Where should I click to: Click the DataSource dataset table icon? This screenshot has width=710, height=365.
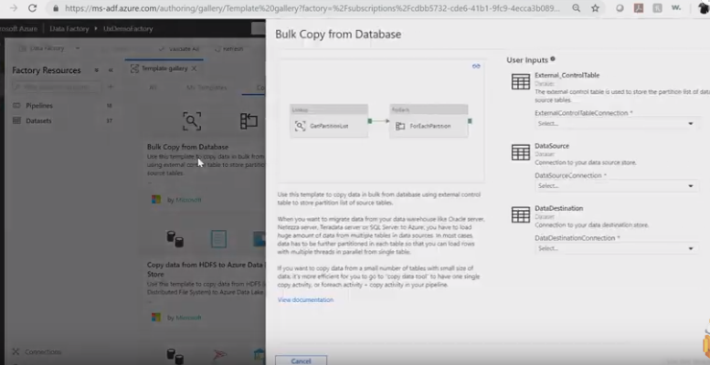click(x=521, y=152)
